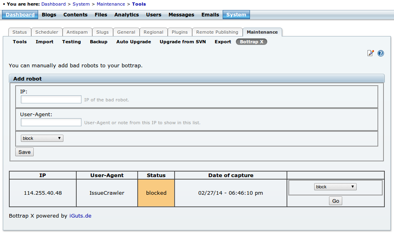This screenshot has height=234, width=394.
Task: Click the Save button
Action: (24, 152)
